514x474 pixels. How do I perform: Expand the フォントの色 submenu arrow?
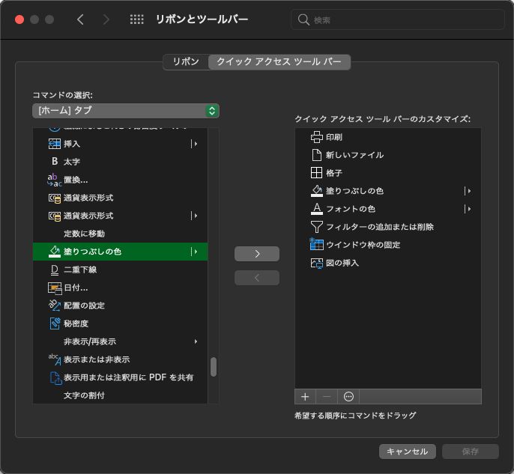click(x=468, y=209)
